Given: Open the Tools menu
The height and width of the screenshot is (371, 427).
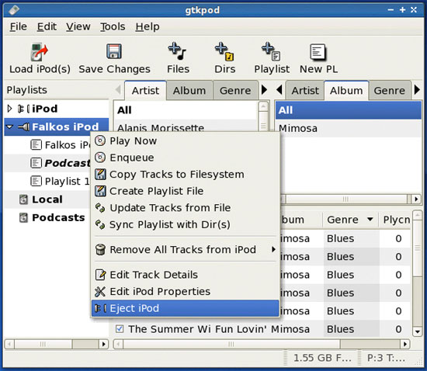Looking at the screenshot, I should pyautogui.click(x=113, y=26).
